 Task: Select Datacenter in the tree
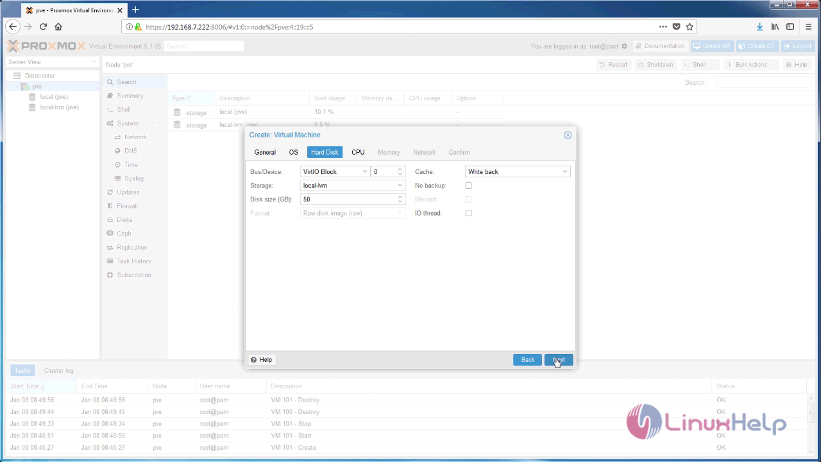coord(40,76)
